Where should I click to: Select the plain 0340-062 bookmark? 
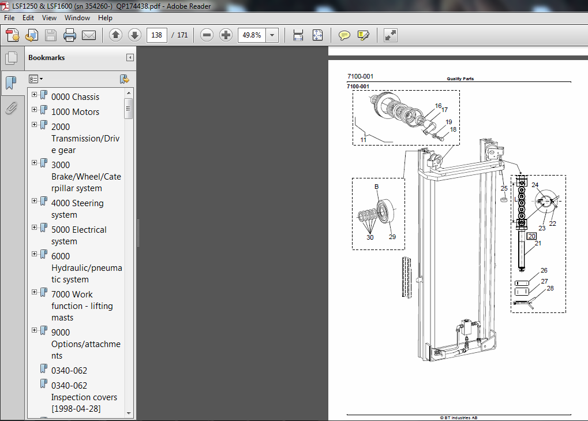tap(69, 370)
